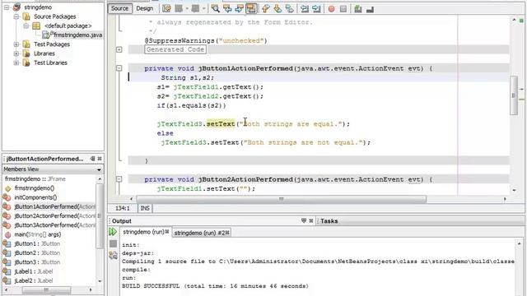Click the editor vertical scrollbar thumb

coord(514,95)
